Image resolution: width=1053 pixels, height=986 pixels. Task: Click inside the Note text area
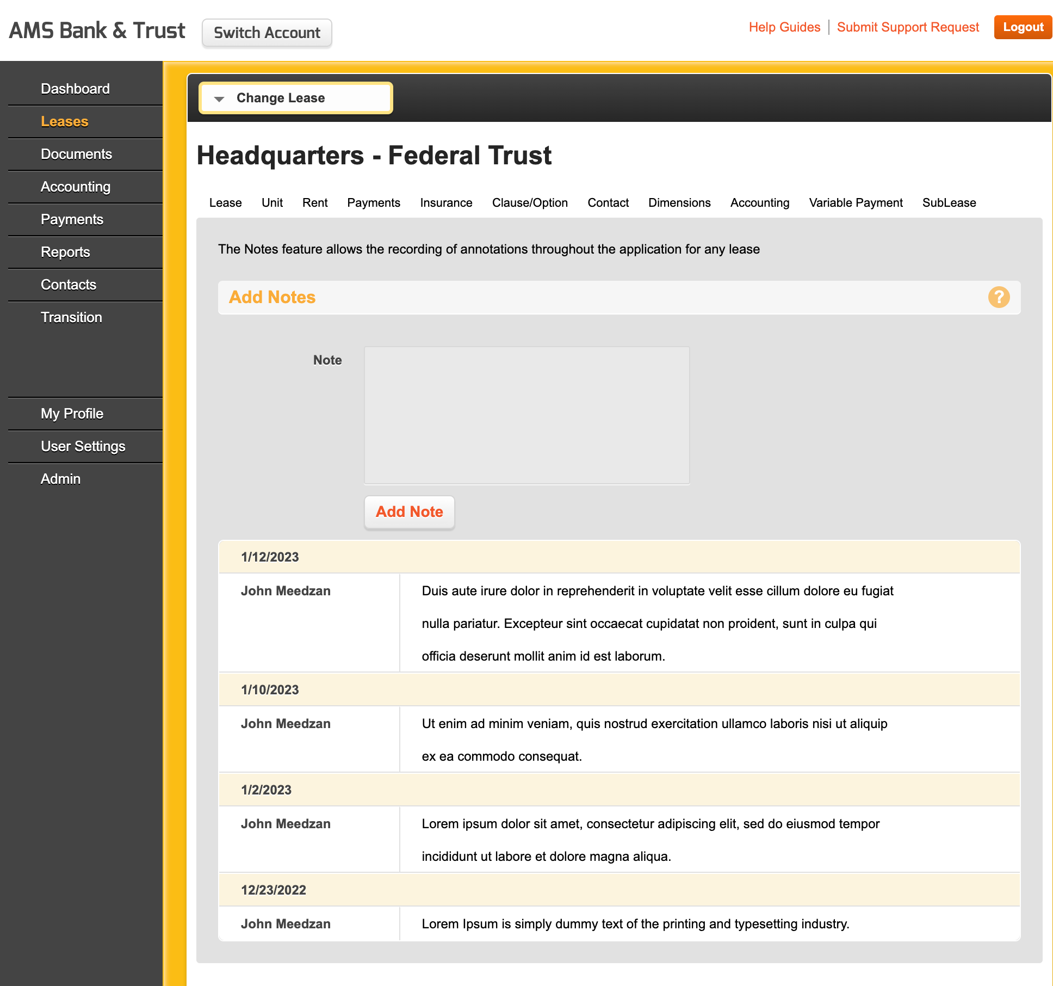tap(526, 415)
